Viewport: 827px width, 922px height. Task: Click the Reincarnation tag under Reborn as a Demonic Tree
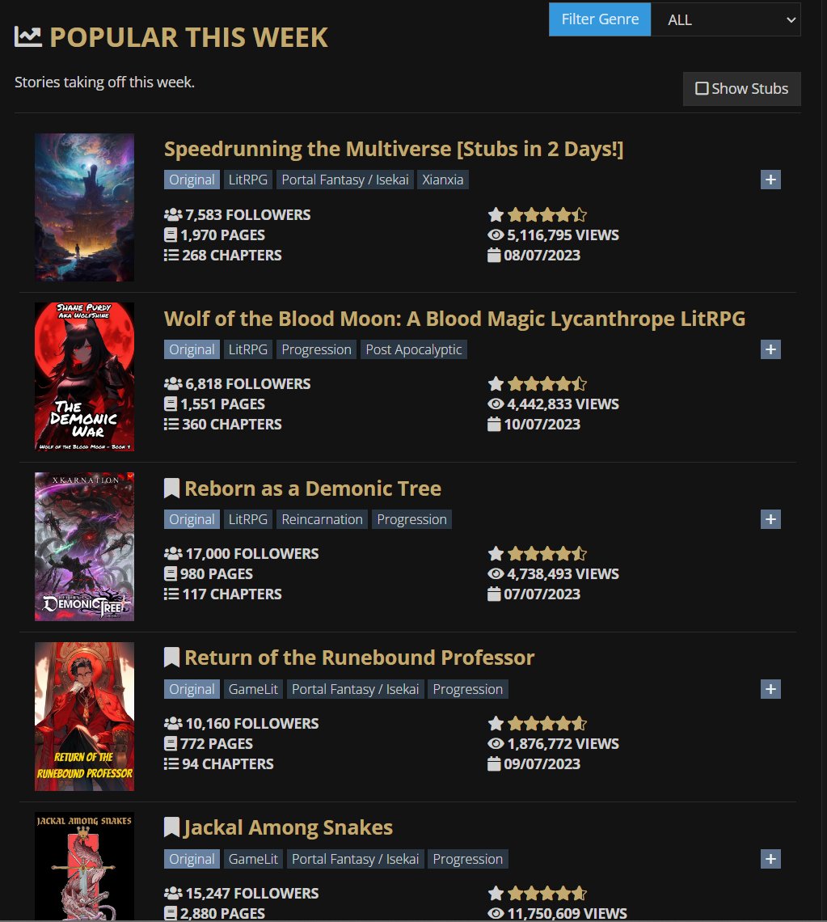click(x=322, y=518)
